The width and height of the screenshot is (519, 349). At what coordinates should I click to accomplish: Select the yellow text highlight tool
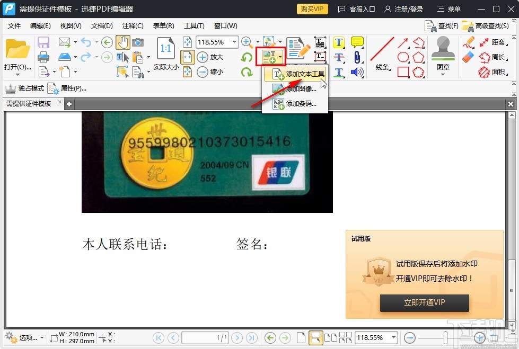[x=338, y=42]
